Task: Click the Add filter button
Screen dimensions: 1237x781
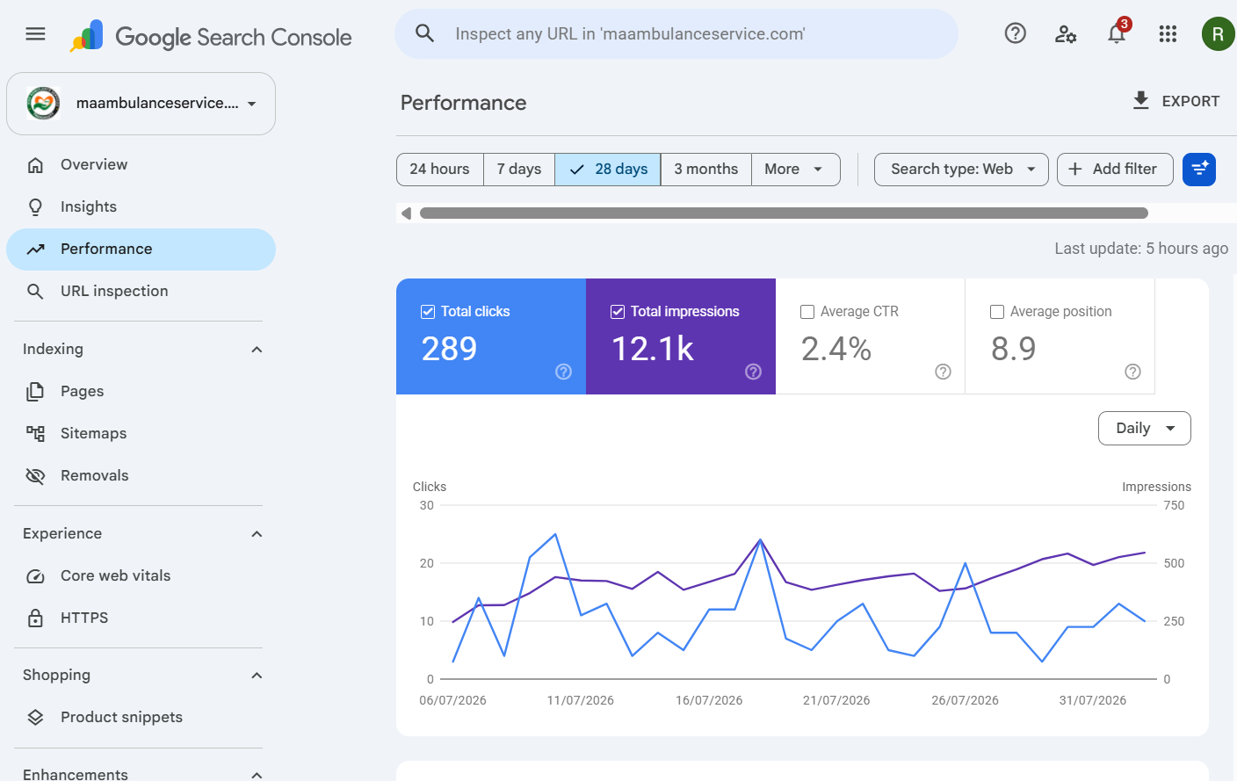Action: [x=1115, y=170]
